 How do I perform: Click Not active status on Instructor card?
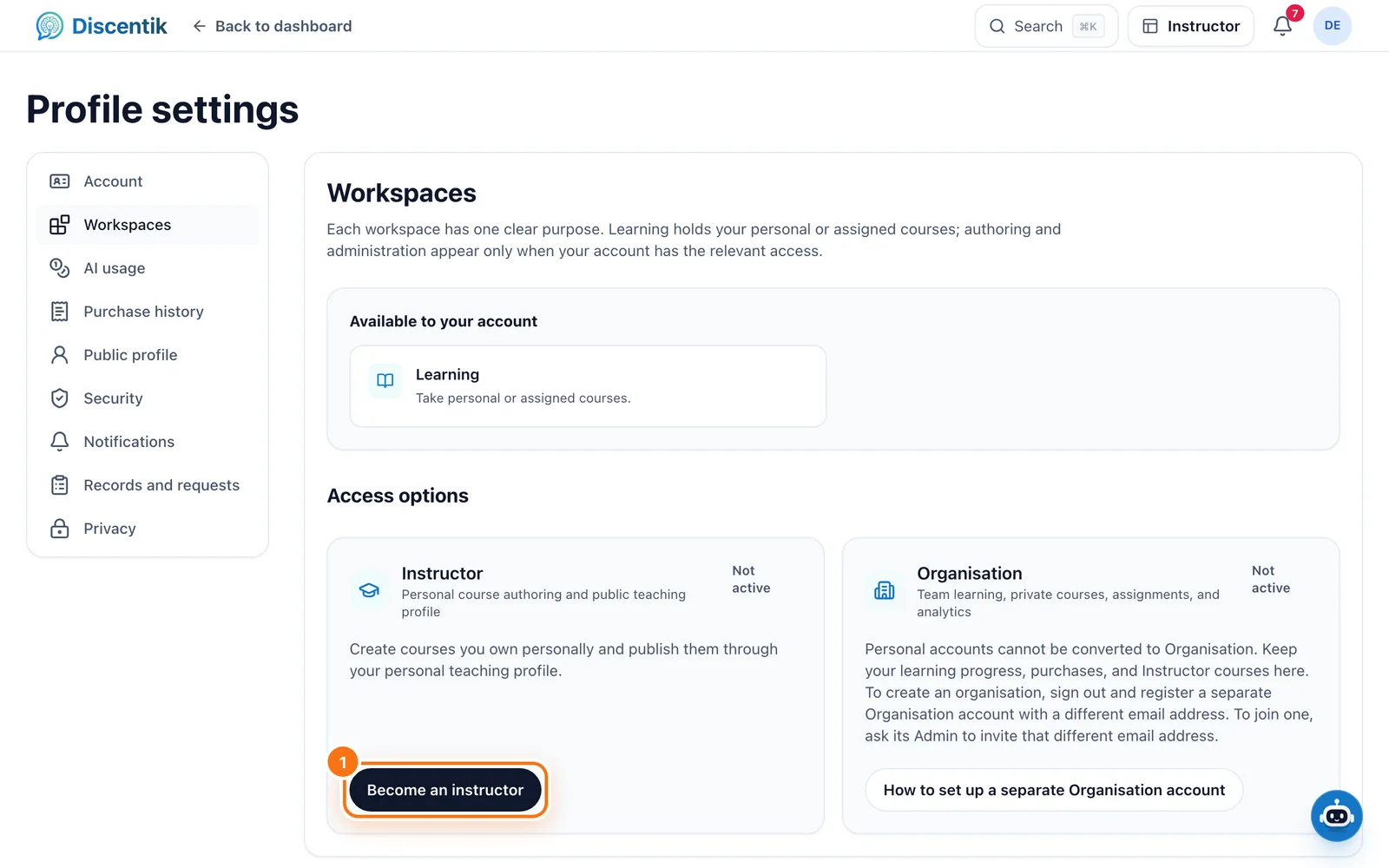pyautogui.click(x=751, y=579)
